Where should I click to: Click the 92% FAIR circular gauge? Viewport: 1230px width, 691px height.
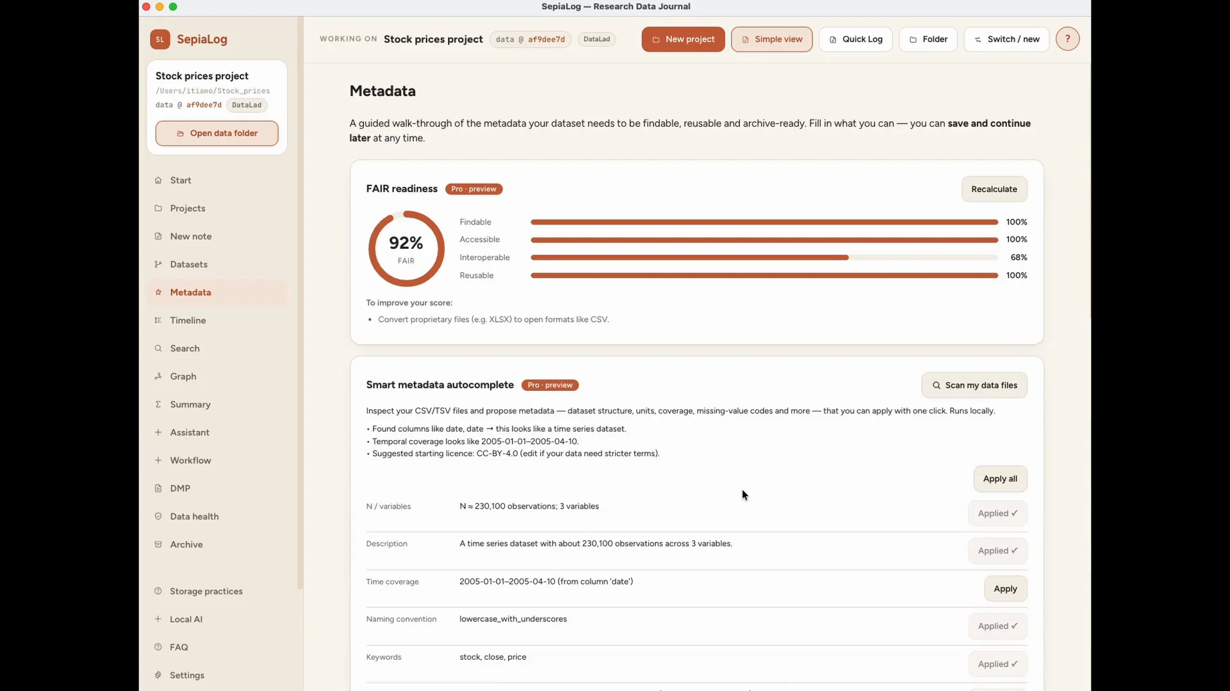(406, 249)
